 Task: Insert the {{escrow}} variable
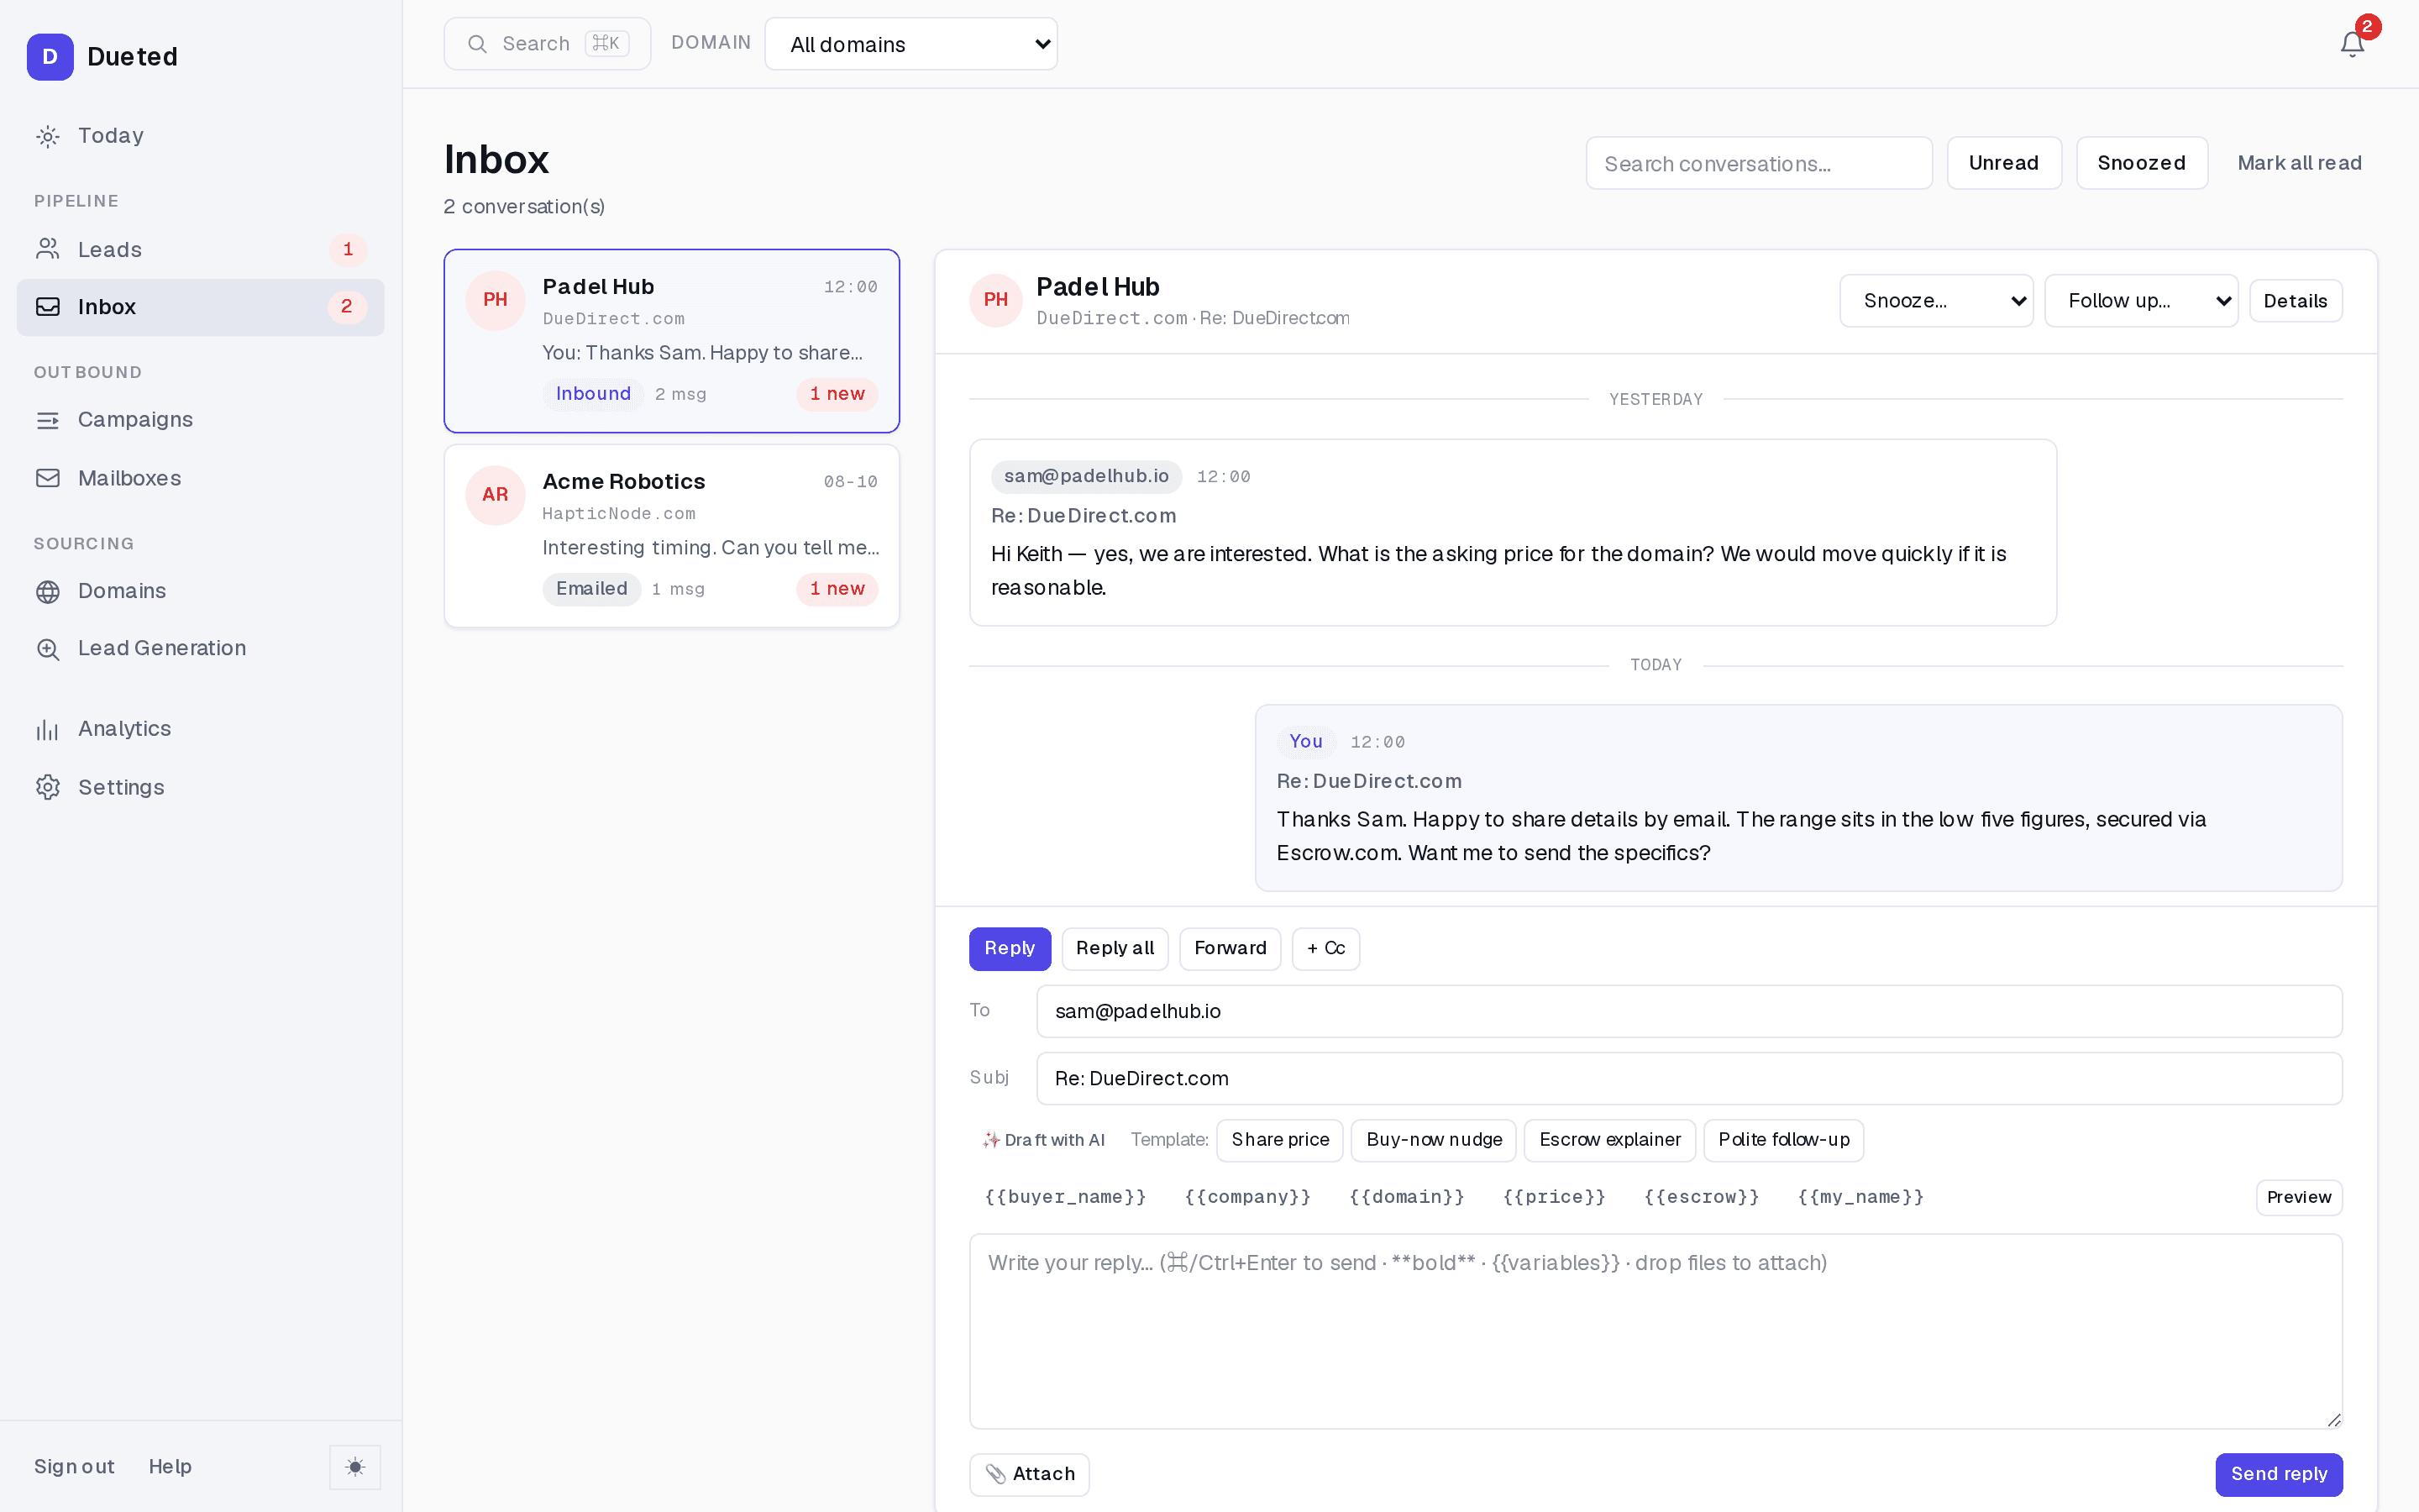coord(1702,1197)
